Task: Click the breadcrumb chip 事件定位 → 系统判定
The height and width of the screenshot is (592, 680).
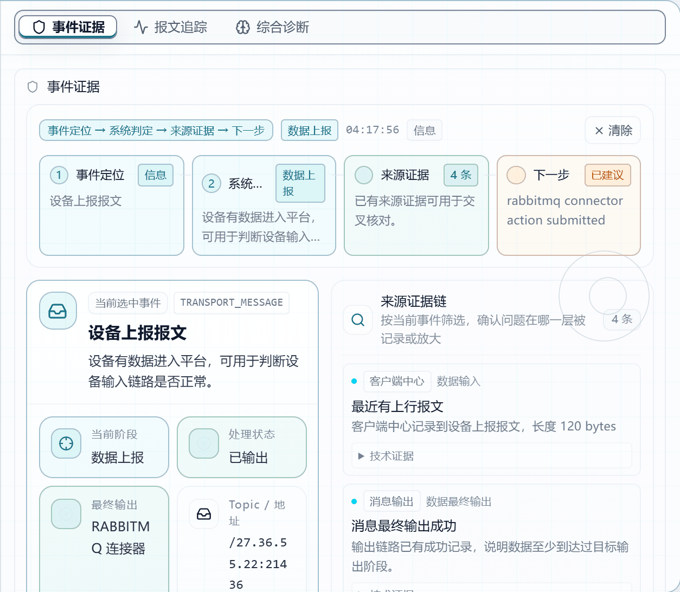Action: 156,131
